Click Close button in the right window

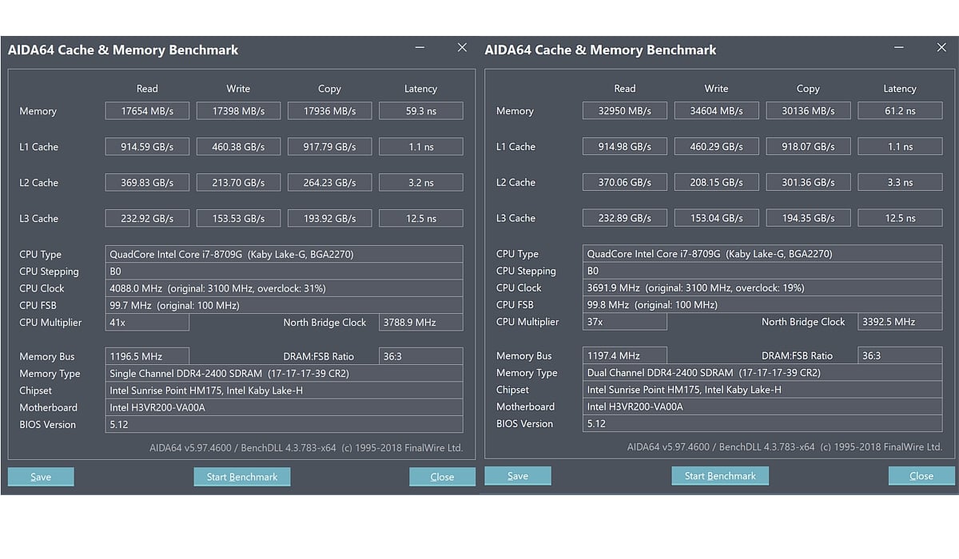921,476
